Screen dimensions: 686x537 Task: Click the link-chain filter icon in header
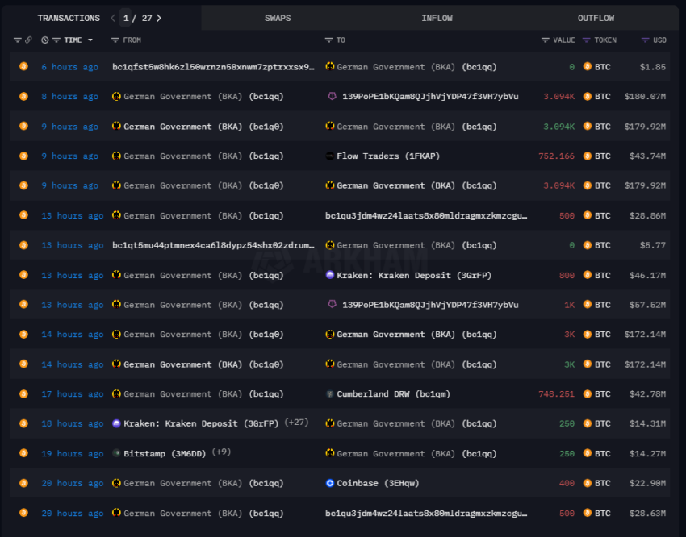tap(29, 40)
